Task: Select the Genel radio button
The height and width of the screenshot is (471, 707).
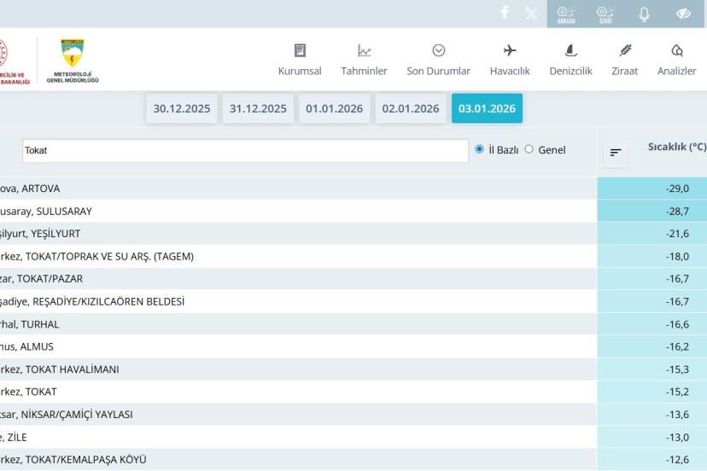Action: click(529, 149)
